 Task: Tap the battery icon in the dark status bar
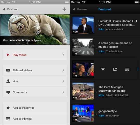(137, 2)
